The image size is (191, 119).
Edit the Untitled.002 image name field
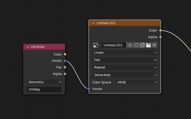click(x=114, y=45)
